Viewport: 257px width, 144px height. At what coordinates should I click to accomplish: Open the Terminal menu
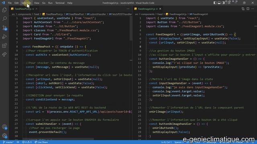pyautogui.click(x=60, y=3)
